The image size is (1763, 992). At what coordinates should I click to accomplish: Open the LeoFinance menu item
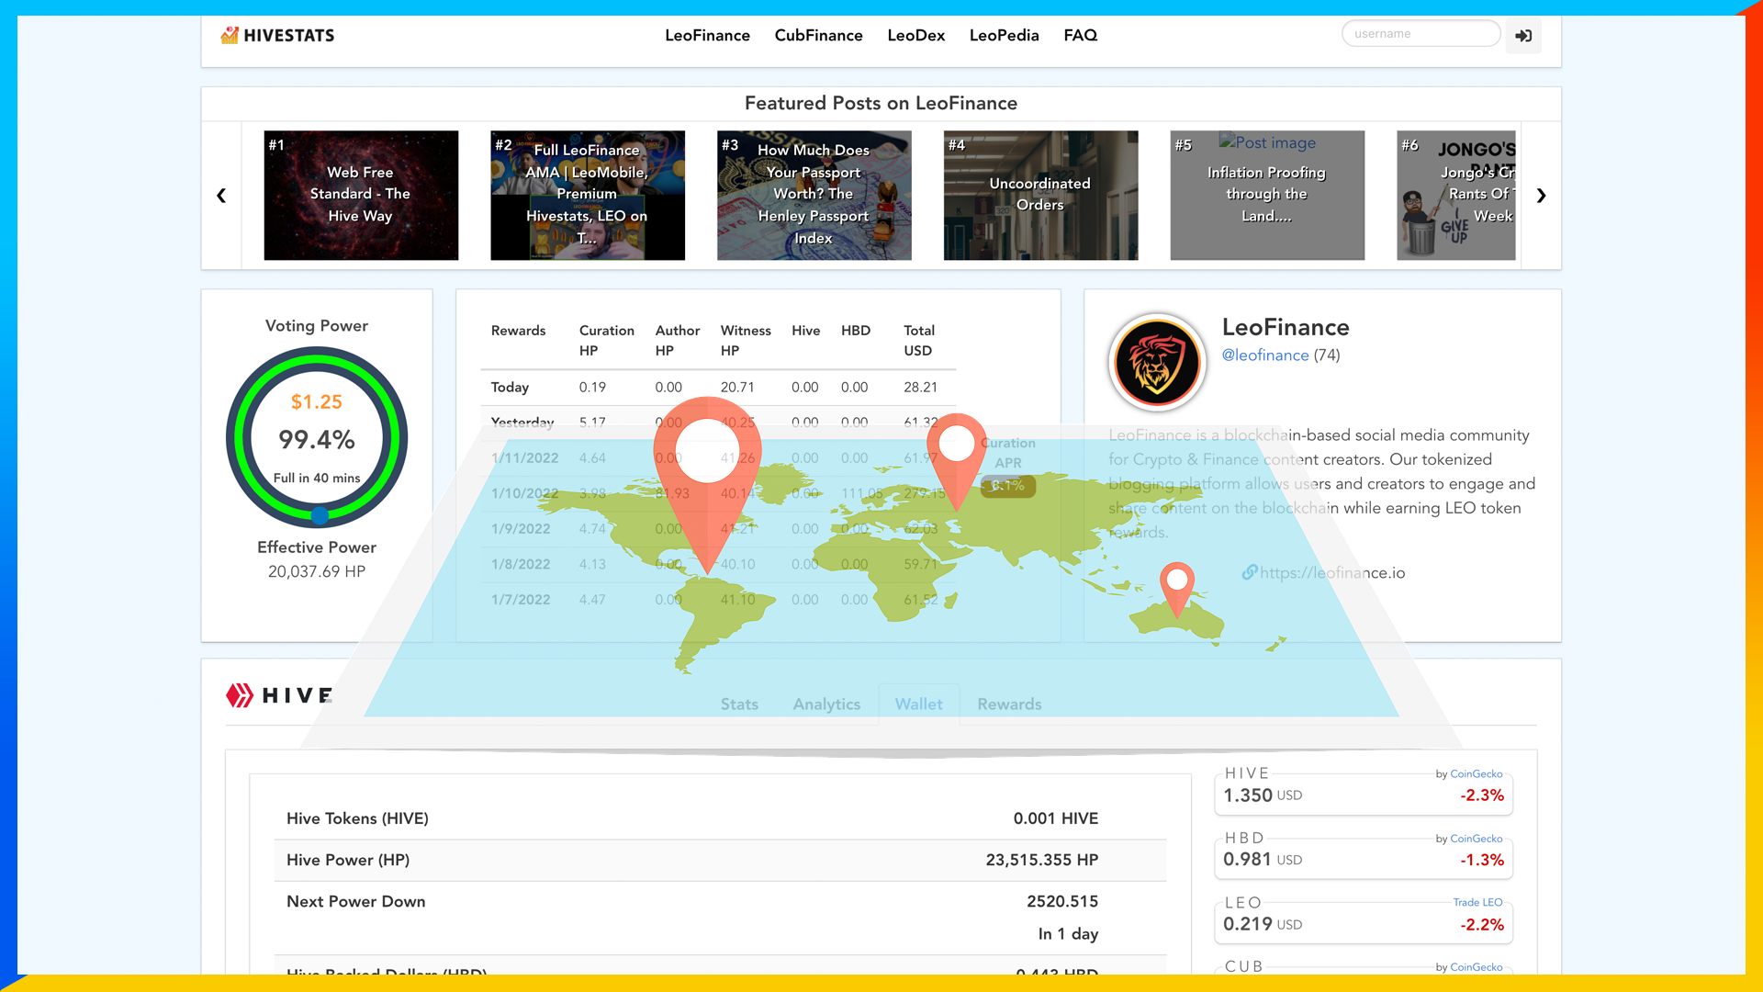[707, 36]
